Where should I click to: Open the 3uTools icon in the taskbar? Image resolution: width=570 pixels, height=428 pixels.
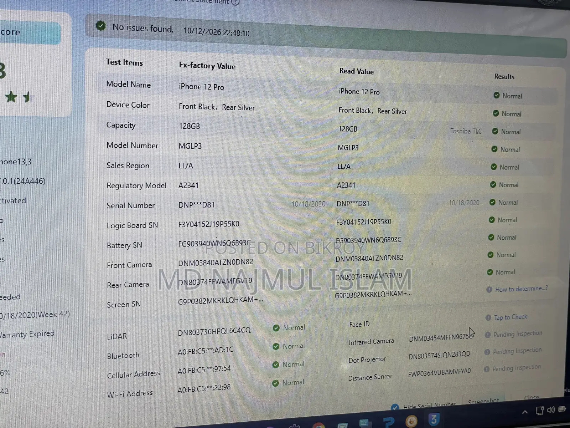[x=434, y=420]
